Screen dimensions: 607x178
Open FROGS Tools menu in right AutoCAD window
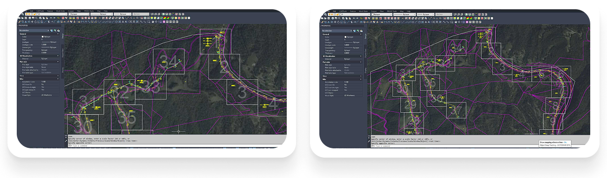[392, 11]
